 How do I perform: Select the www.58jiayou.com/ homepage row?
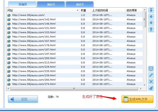pos(28,15)
